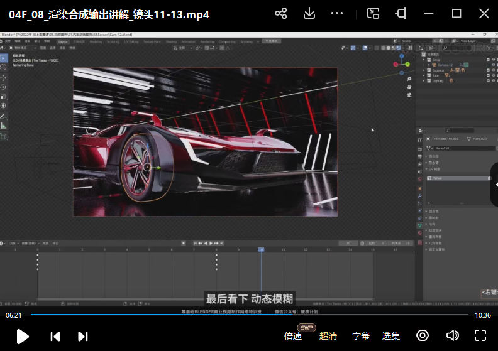The image size is (498, 351).
Task: Pin the player window on top
Action: coord(401,14)
